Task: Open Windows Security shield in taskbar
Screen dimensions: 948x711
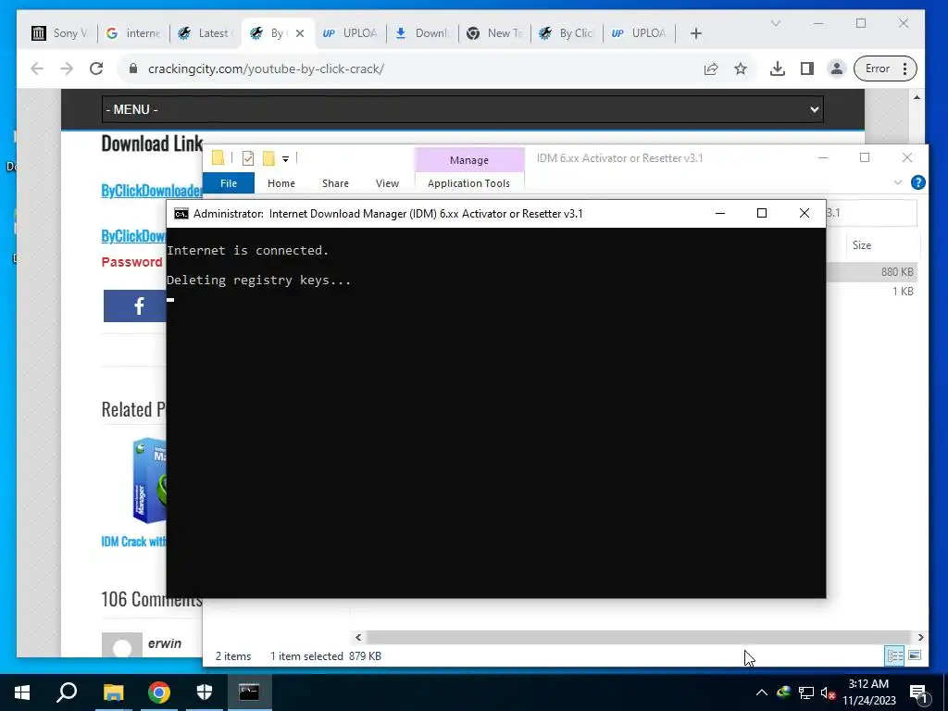Action: (205, 692)
